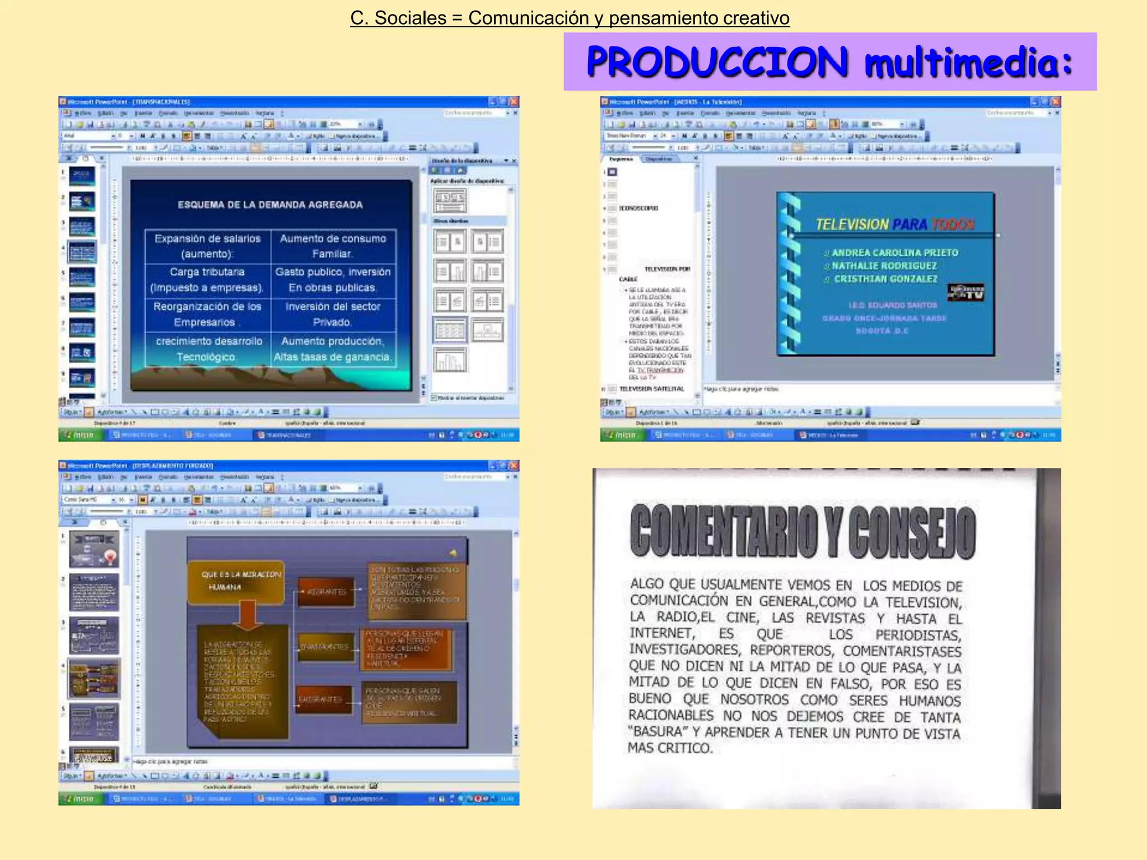Image resolution: width=1147 pixels, height=860 pixels.
Task: Click Inicio start button under TRANSNACIONALES window
Action: 81,435
